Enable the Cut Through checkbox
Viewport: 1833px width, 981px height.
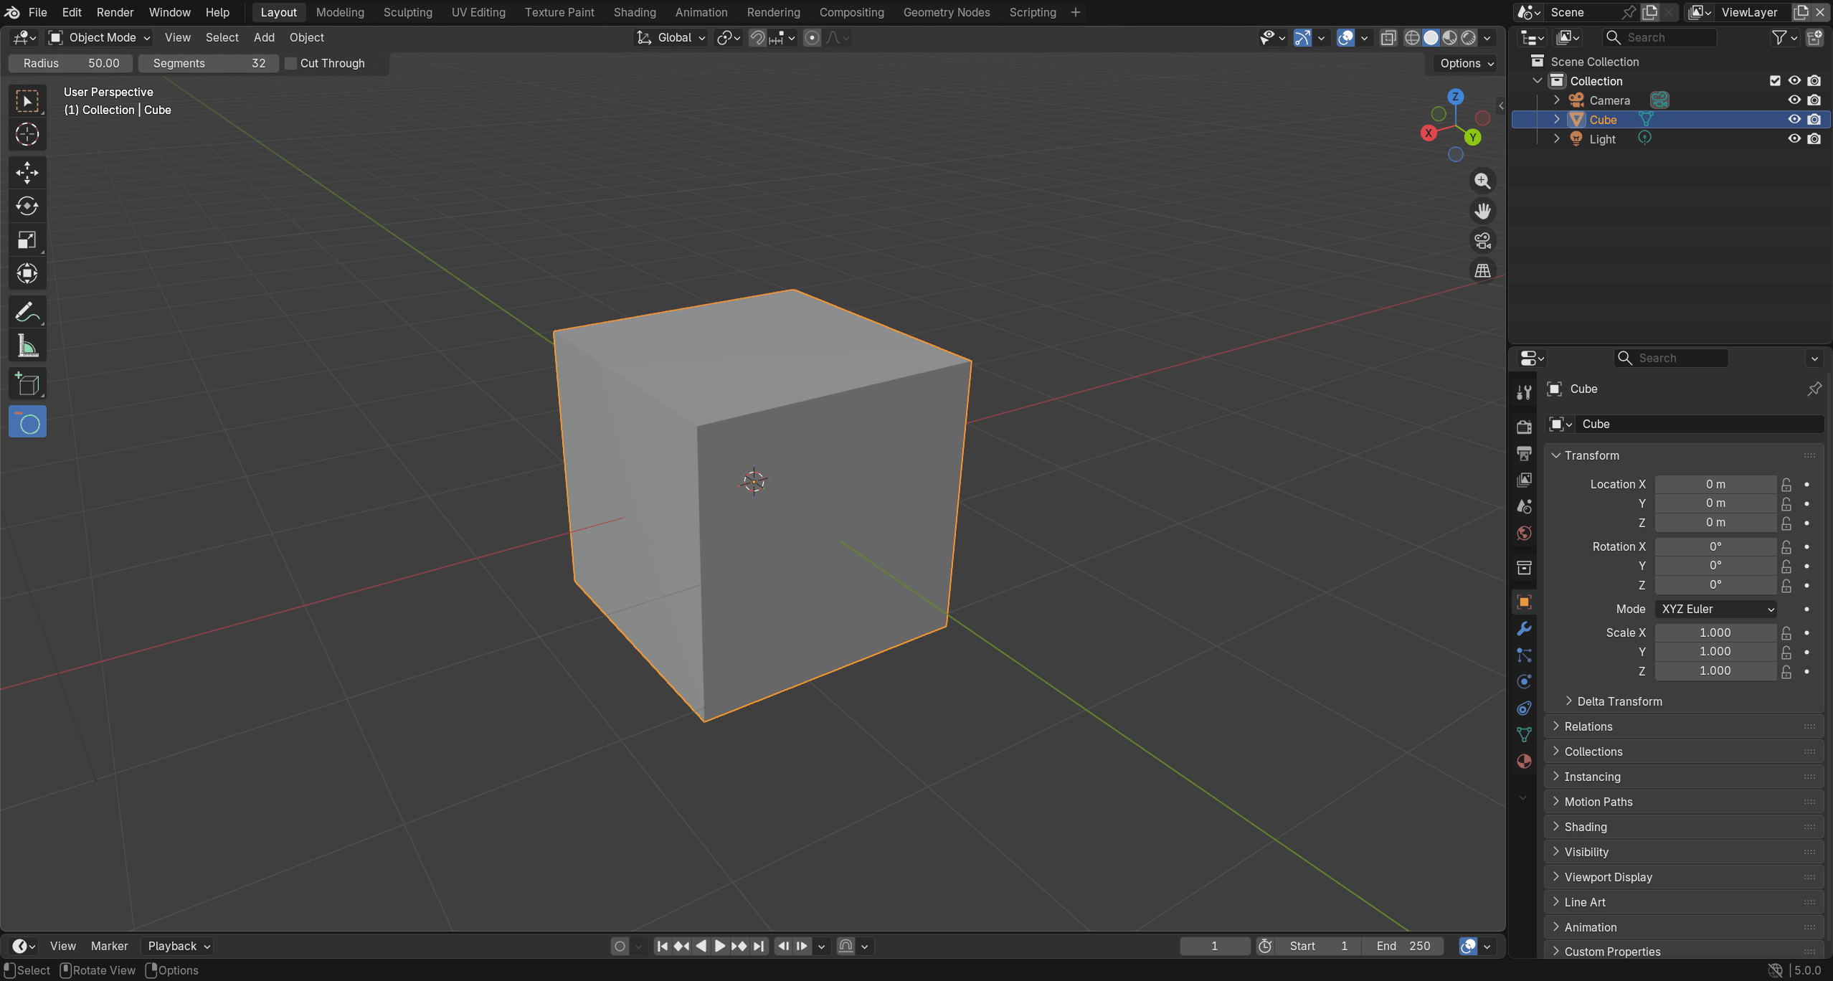click(x=291, y=63)
